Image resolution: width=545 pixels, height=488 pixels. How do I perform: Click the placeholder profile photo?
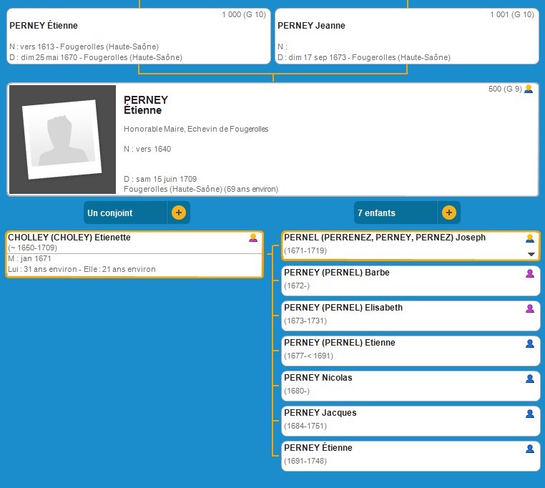tap(61, 140)
